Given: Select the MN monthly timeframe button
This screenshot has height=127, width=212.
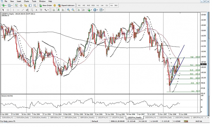Looking at the screenshot, I should 116,5.
